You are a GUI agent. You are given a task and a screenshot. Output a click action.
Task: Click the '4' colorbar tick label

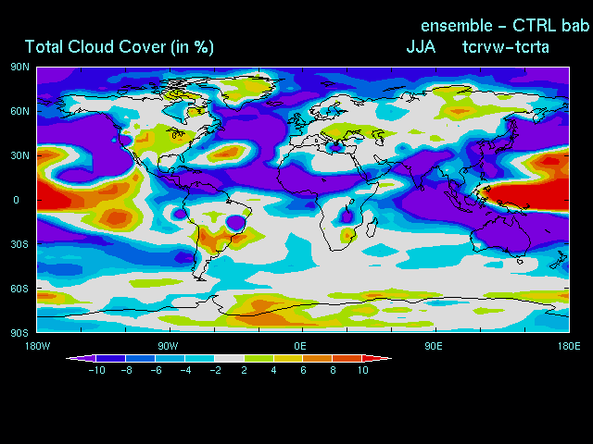(274, 370)
